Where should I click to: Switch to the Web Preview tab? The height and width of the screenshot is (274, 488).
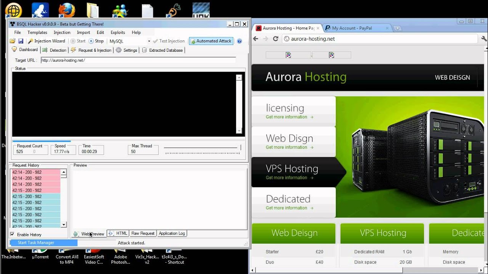click(89, 234)
